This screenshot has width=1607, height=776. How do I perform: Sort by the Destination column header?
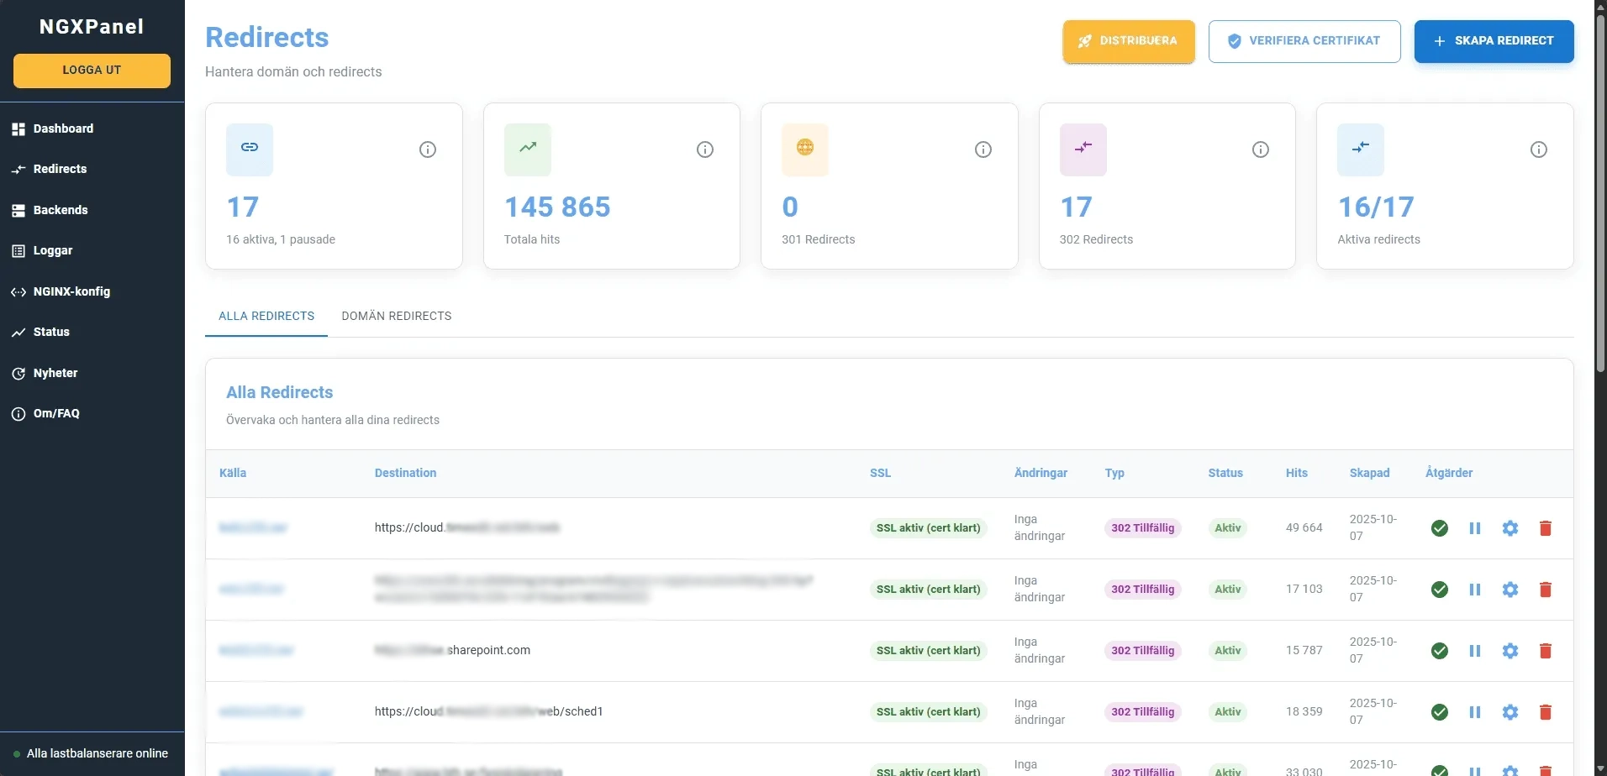405,473
